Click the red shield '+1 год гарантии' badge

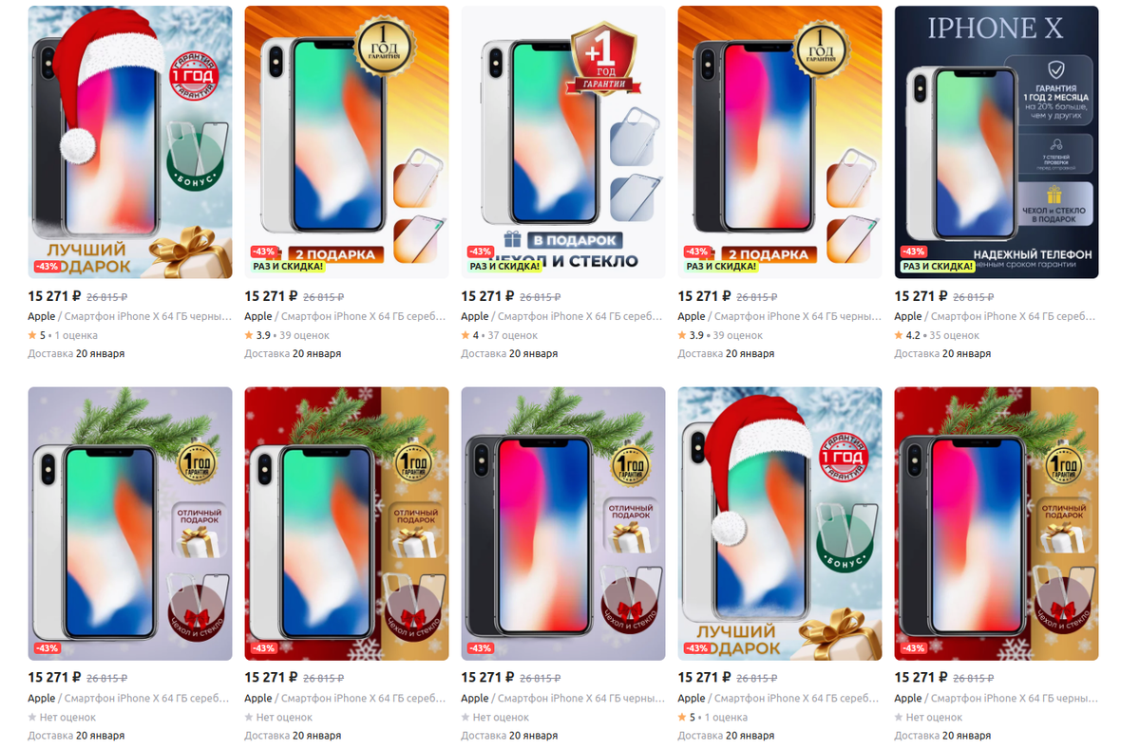click(603, 59)
